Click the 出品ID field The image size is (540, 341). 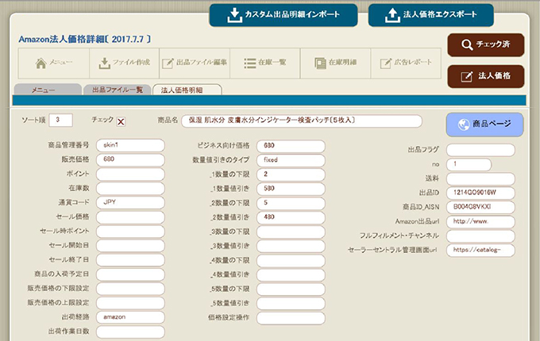pos(480,193)
